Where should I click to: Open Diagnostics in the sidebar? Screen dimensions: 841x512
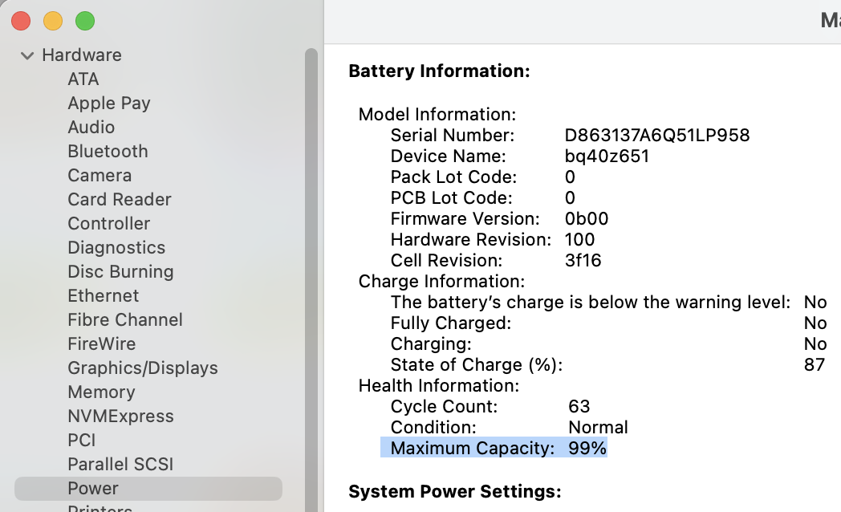[116, 248]
